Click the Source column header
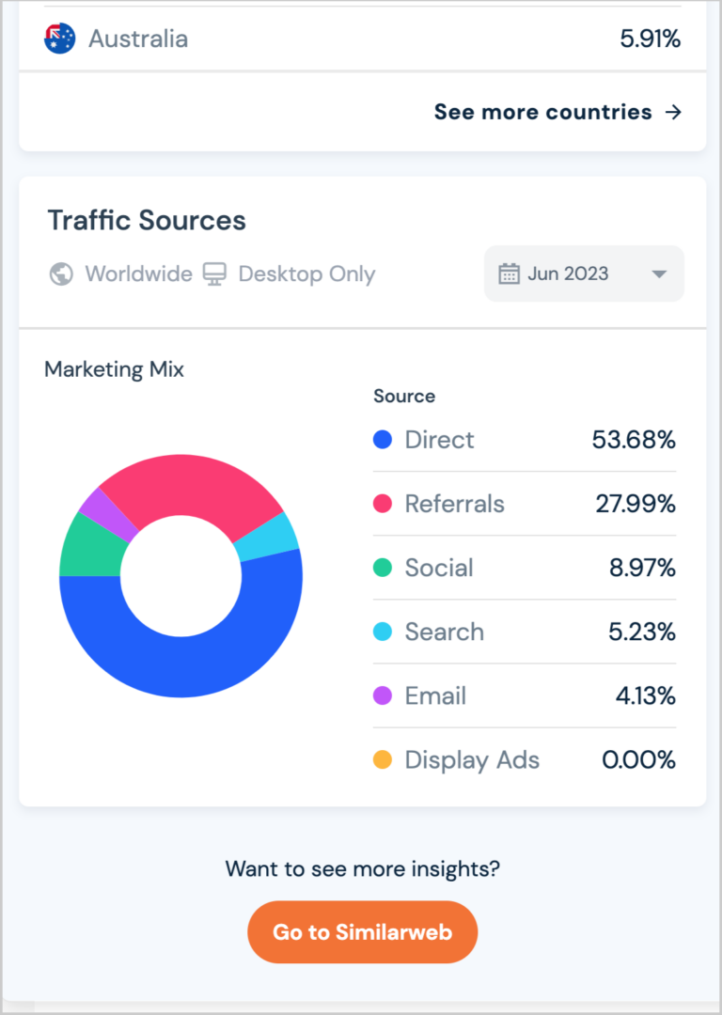Image resolution: width=722 pixels, height=1015 pixels. [x=404, y=397]
